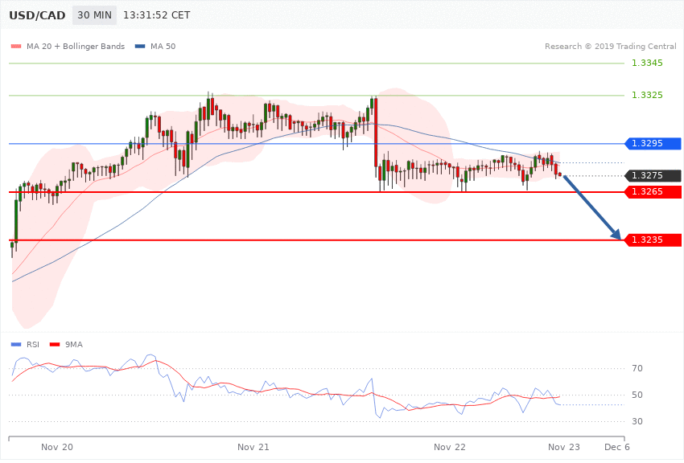Click the 9MA legend color swatch
The width and height of the screenshot is (684, 463).
(x=55, y=345)
